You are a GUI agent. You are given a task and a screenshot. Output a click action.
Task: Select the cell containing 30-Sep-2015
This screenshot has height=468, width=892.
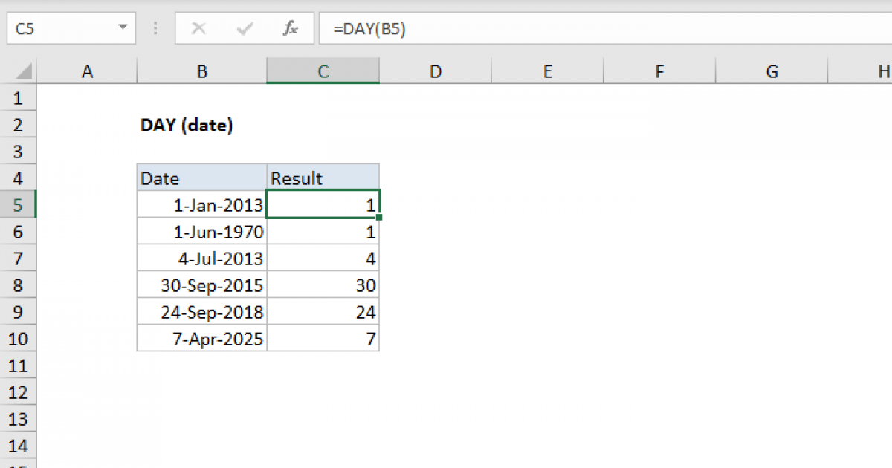(201, 285)
